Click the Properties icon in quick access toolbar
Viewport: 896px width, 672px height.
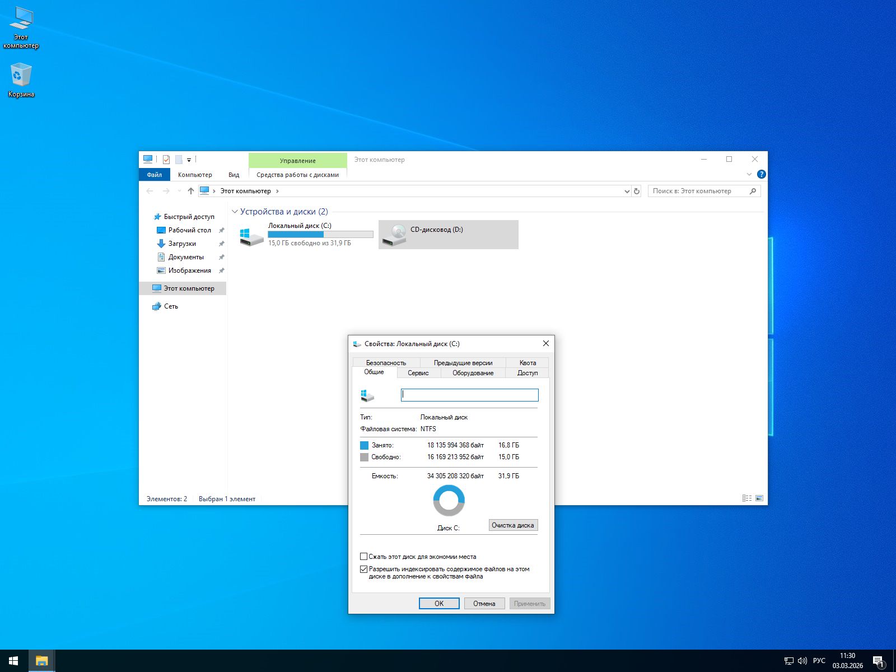click(x=166, y=160)
